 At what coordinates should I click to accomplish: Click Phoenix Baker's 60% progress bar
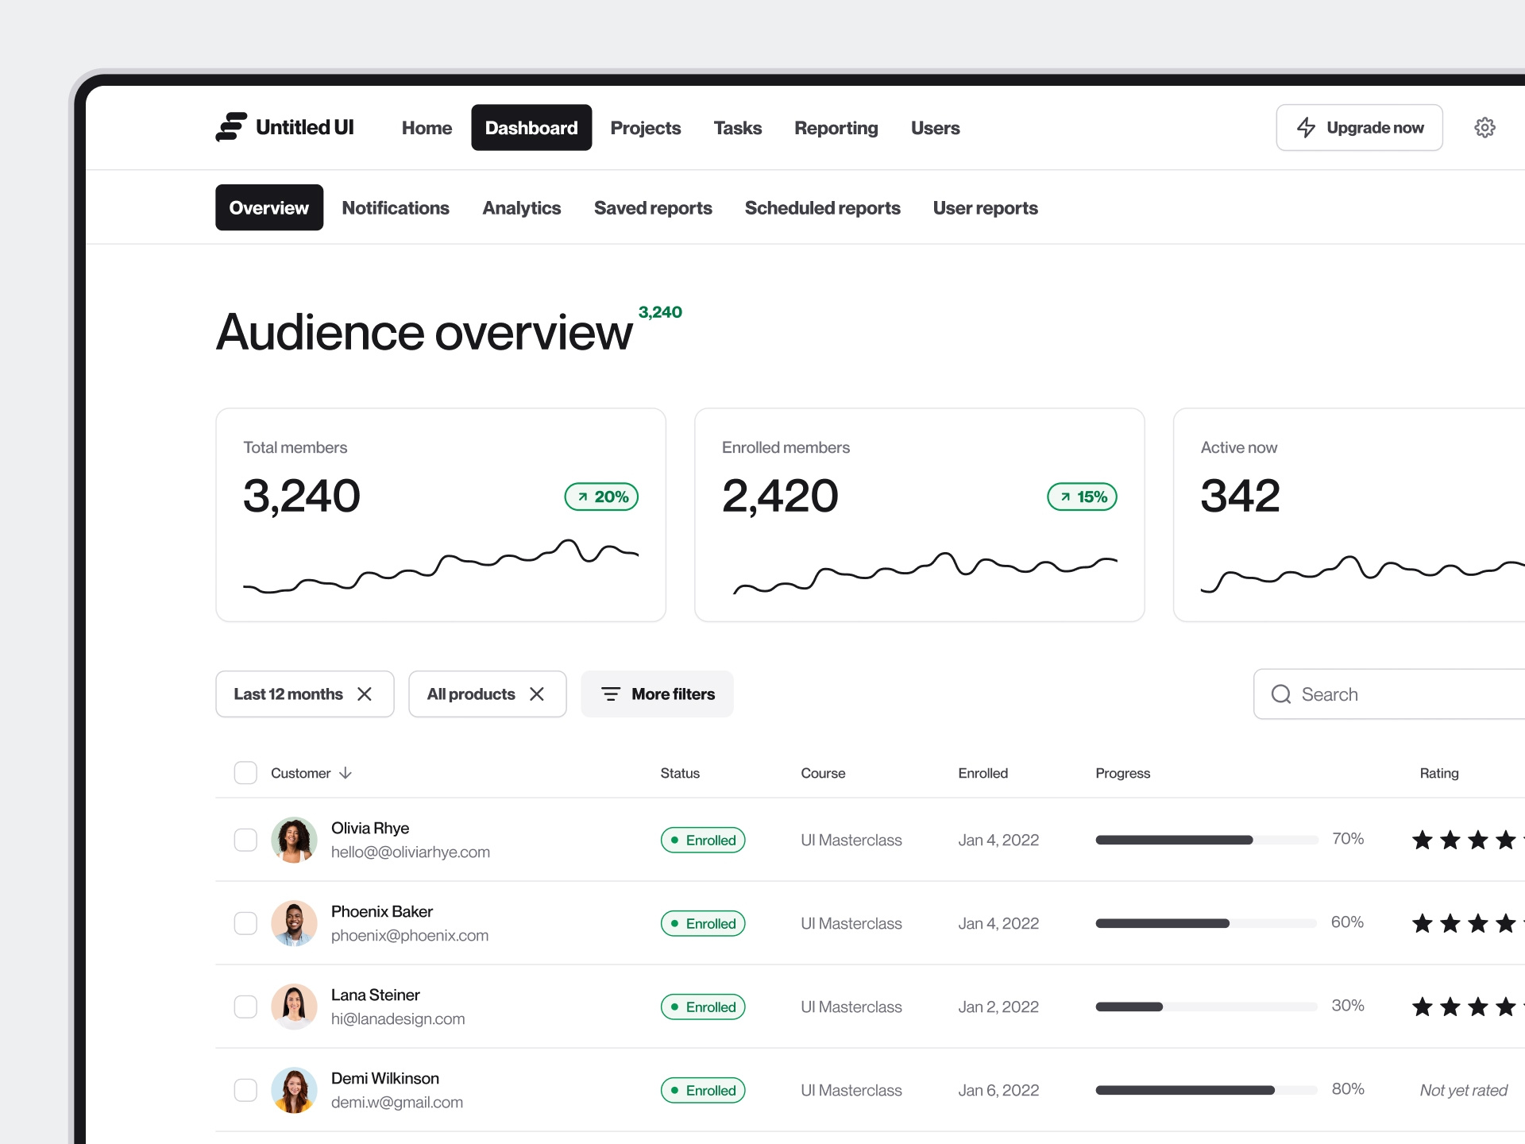pyautogui.click(x=1206, y=923)
